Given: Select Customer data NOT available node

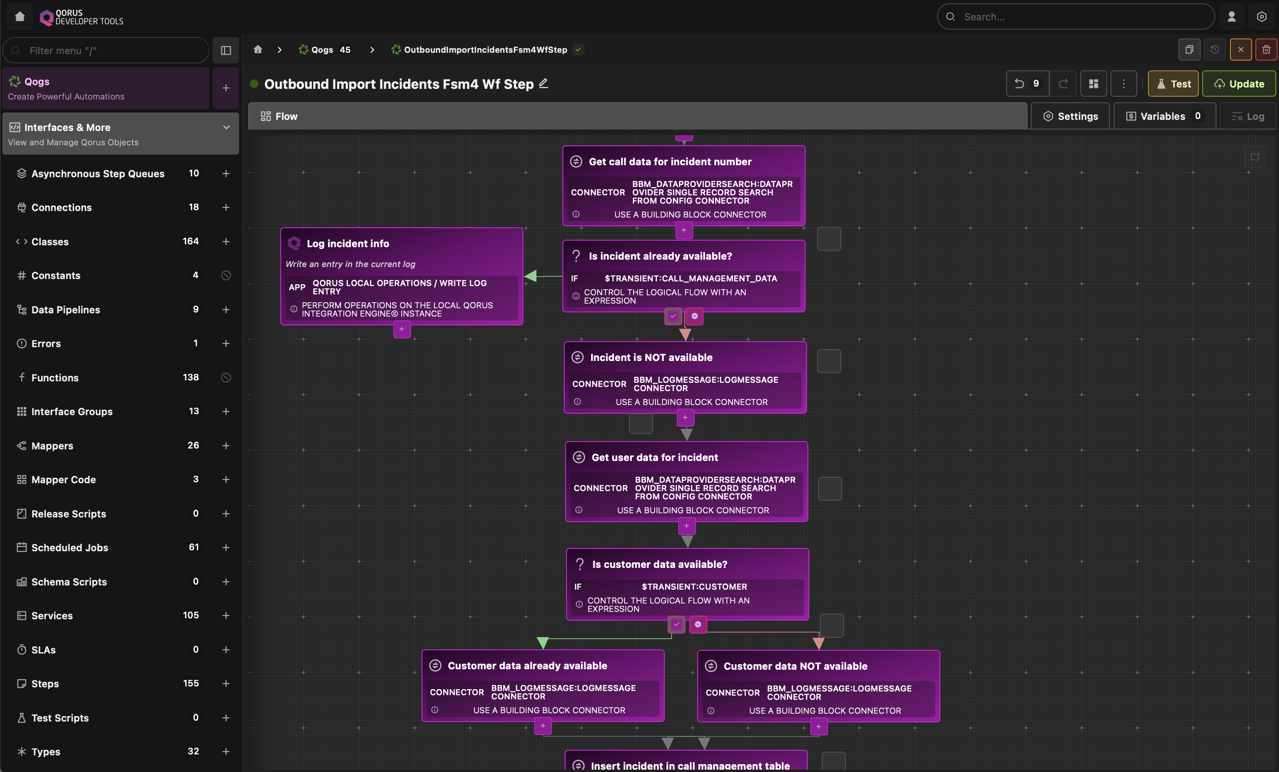Looking at the screenshot, I should coord(819,686).
